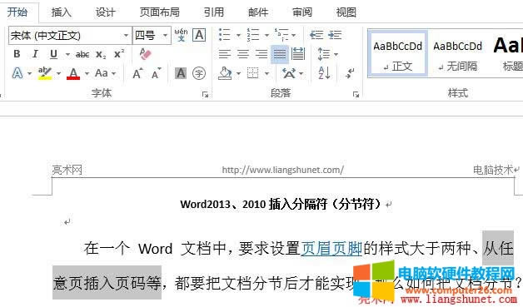Expand highlight color picker arrow

pos(58,73)
